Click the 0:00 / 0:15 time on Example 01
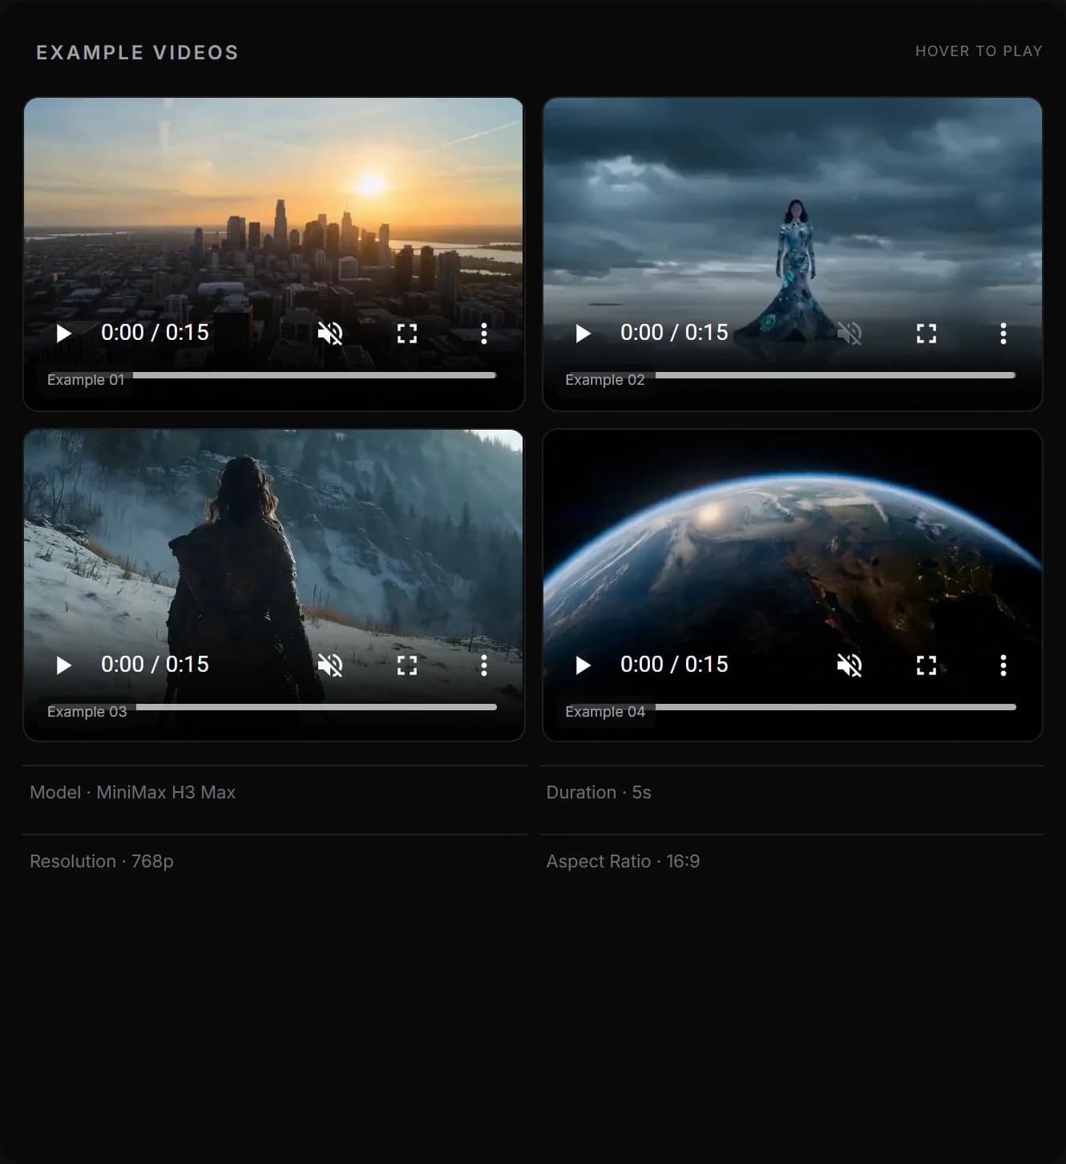Screen dimensions: 1066x1164 (x=155, y=333)
